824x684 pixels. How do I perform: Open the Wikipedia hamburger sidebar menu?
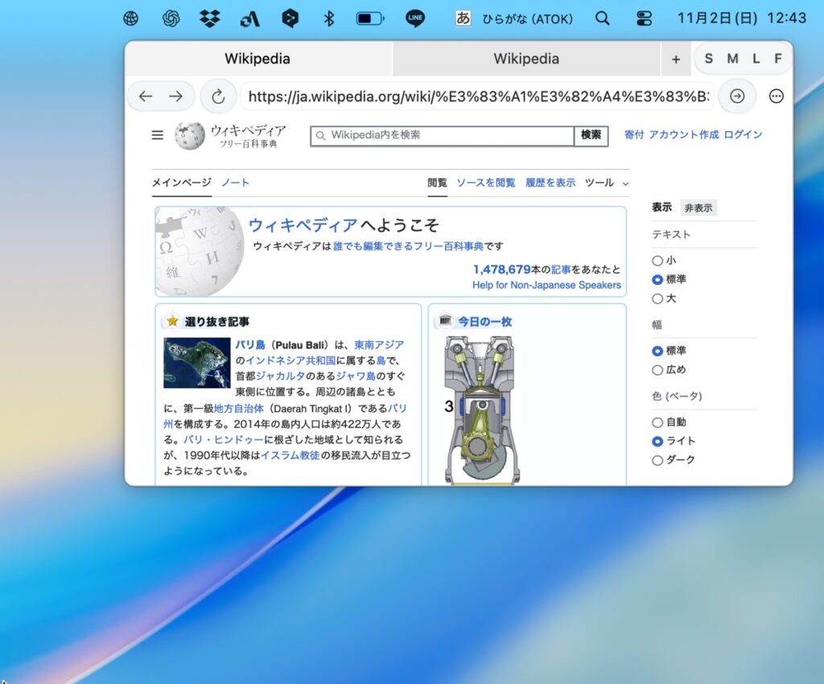158,135
